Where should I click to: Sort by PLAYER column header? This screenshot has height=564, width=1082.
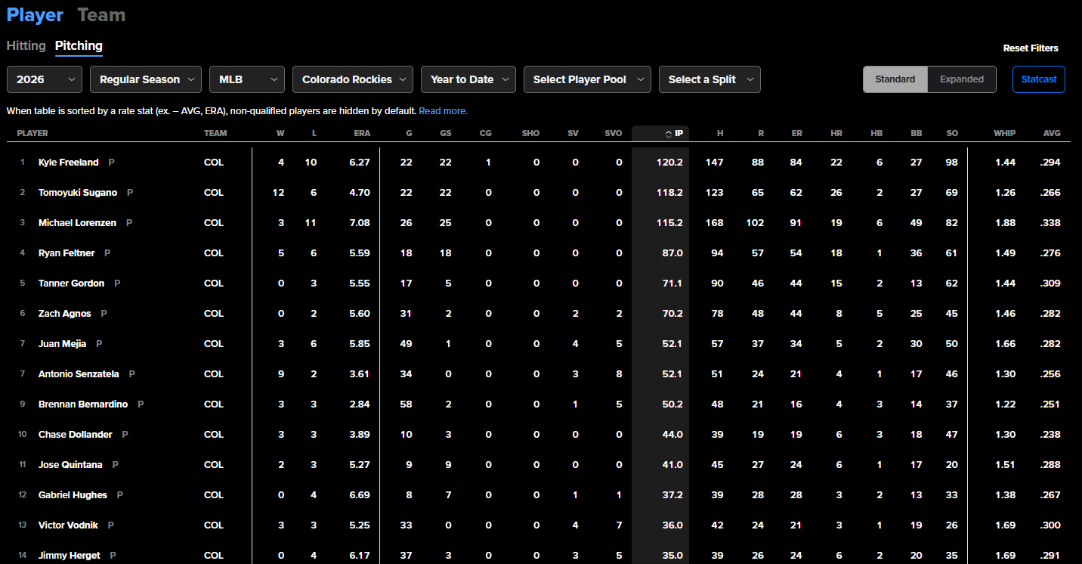[x=32, y=134]
